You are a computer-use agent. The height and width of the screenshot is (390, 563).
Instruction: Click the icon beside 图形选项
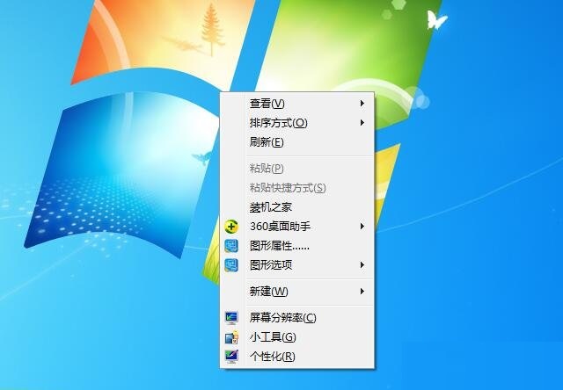pyautogui.click(x=231, y=265)
